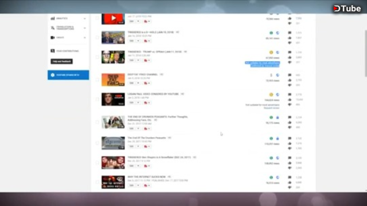
Task: Click privacy globe icon for Ben Shapiro Snowflake video
Action: [x=278, y=158]
